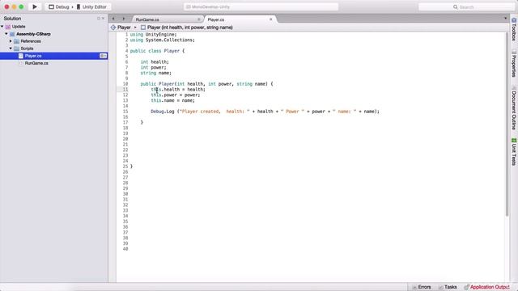The width and height of the screenshot is (518, 291).
Task: Click 'this.power = power;' on line 12
Action: point(176,95)
